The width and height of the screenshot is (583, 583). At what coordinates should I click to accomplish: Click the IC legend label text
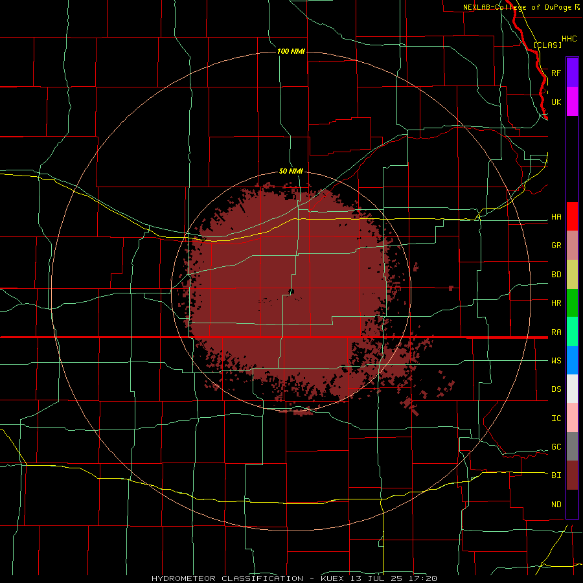tap(556, 418)
